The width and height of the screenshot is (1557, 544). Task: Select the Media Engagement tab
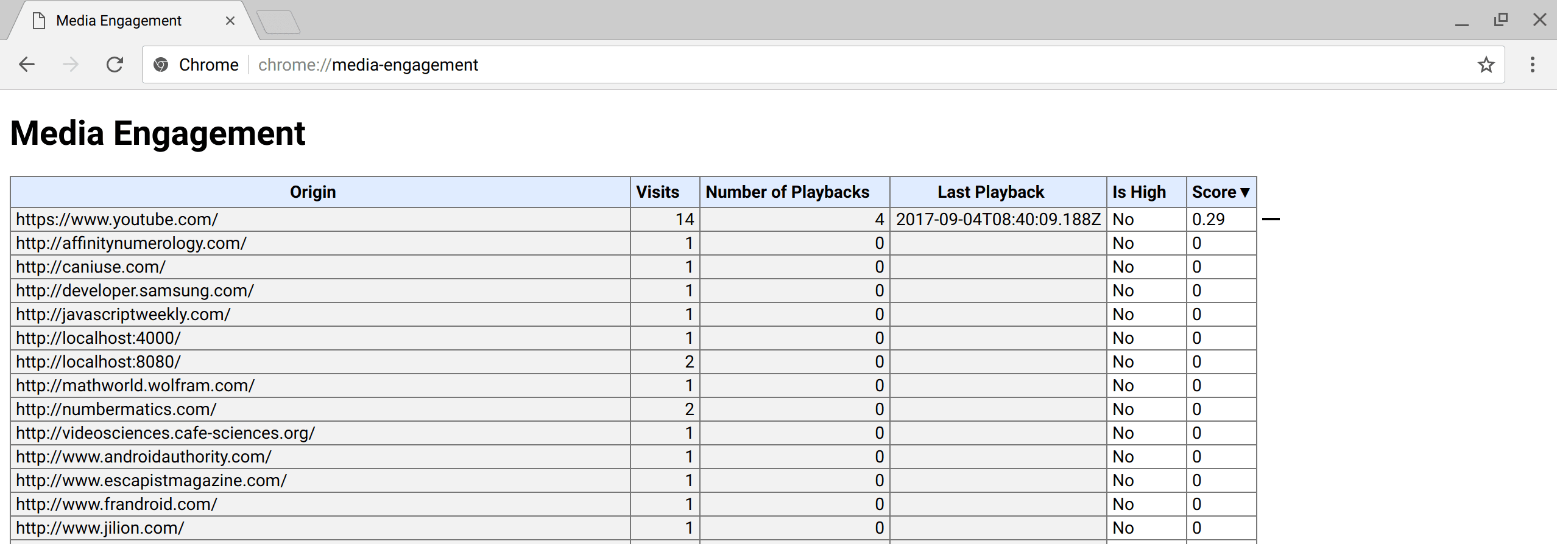[x=119, y=21]
